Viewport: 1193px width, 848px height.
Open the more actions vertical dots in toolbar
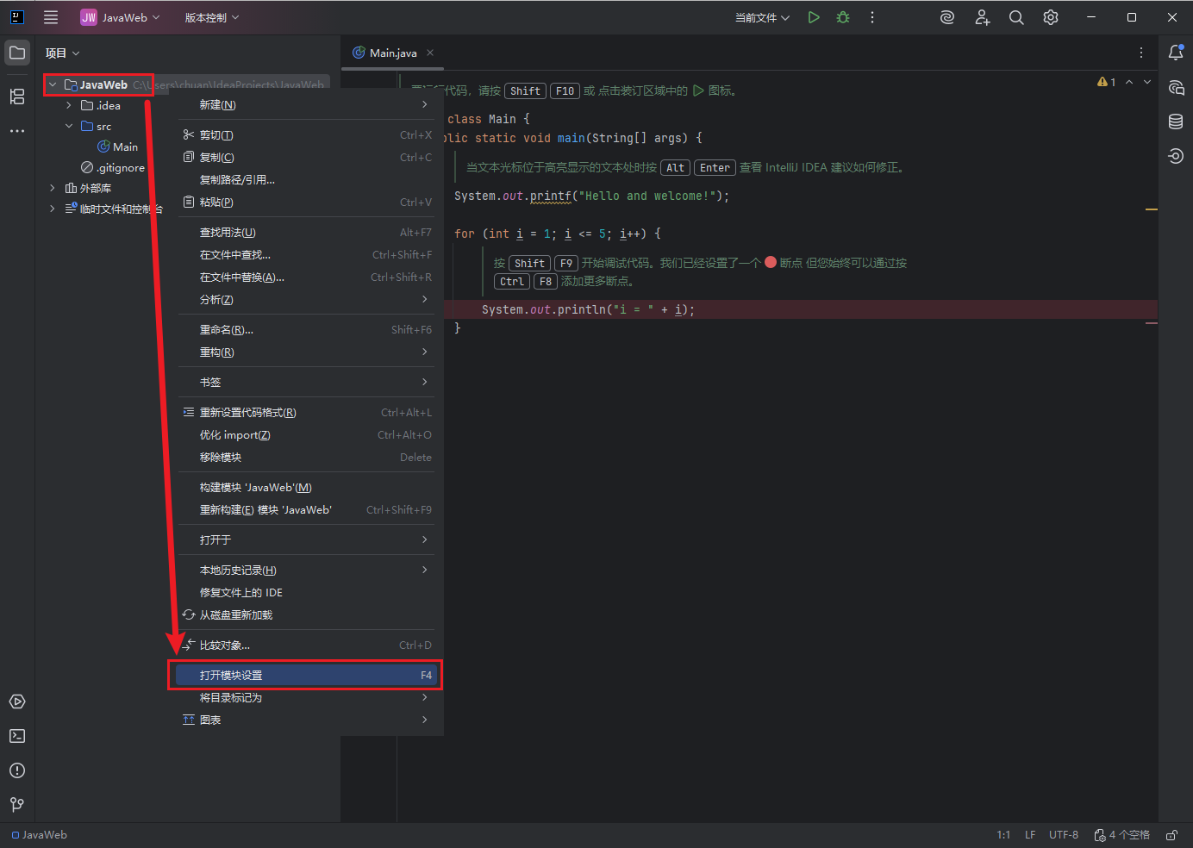[x=872, y=17]
